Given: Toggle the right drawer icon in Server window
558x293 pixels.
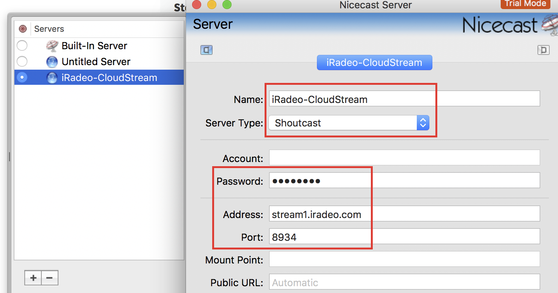Looking at the screenshot, I should coord(544,50).
